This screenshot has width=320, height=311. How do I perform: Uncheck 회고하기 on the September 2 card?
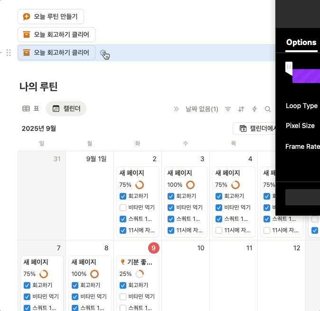click(x=123, y=196)
